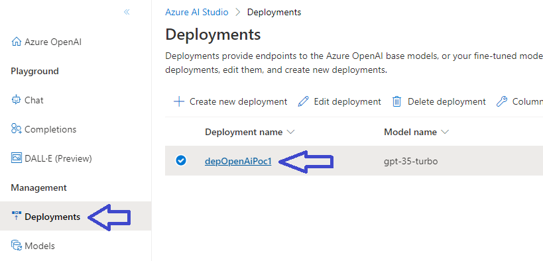Expand Deployment name column sort chevron
Screen dimensions: 543x261
click(x=290, y=132)
